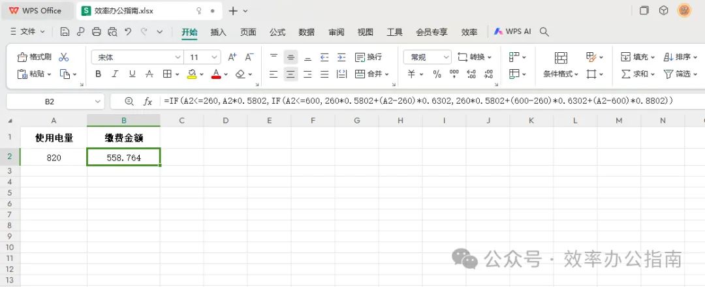Click the thousands separator (000) icon
Image resolution: width=705 pixels, height=287 pixels.
point(454,74)
